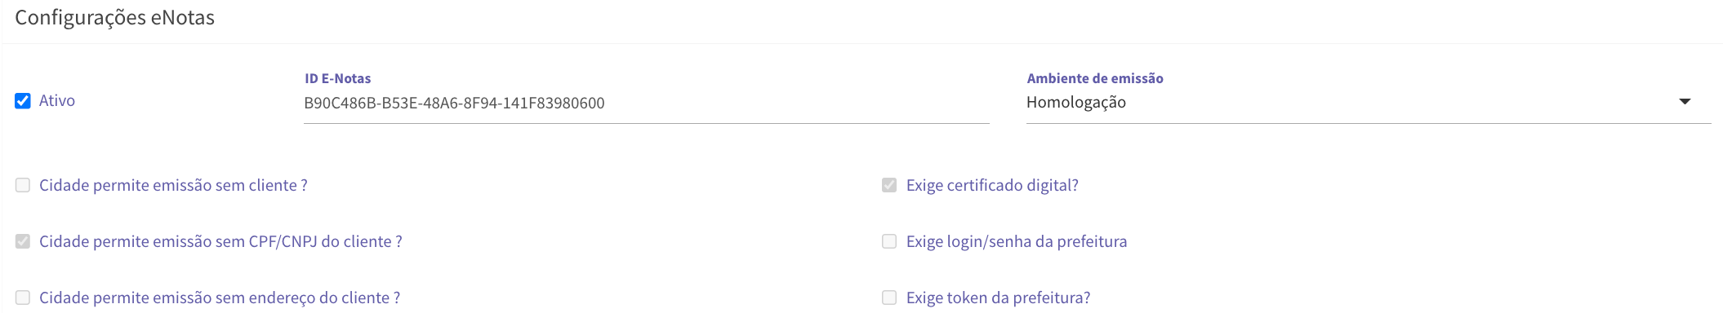Toggle the 'Exige certificado digital?' checkbox
Image resolution: width=1723 pixels, height=313 pixels.
click(889, 185)
